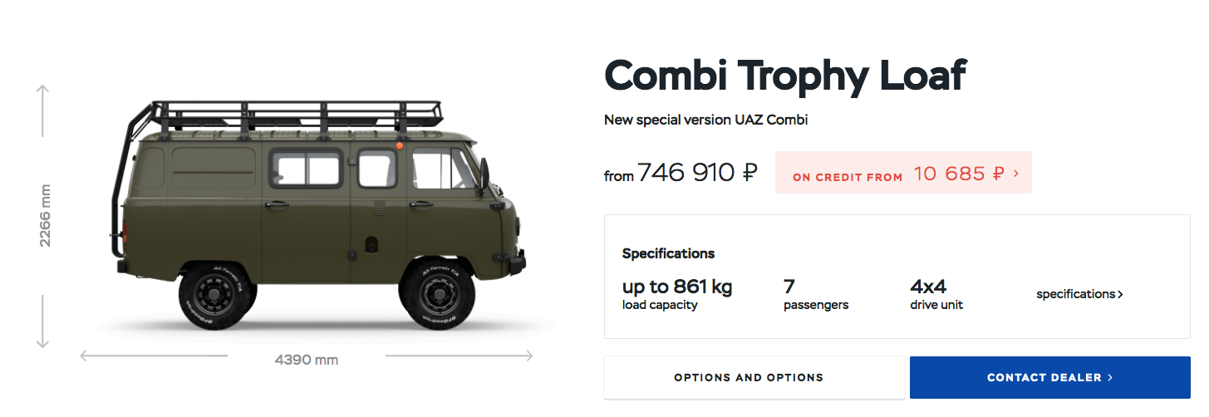Click the Combi Trophy Loaf heading
Viewport: 1209px width, 417px height.
(784, 76)
